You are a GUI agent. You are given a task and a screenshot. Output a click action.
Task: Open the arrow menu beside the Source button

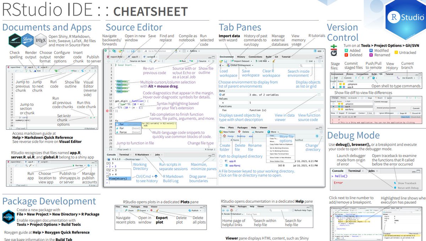(x=209, y=61)
